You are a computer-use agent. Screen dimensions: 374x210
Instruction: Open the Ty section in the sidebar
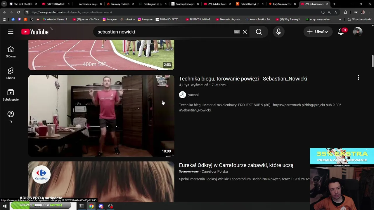pos(11,117)
